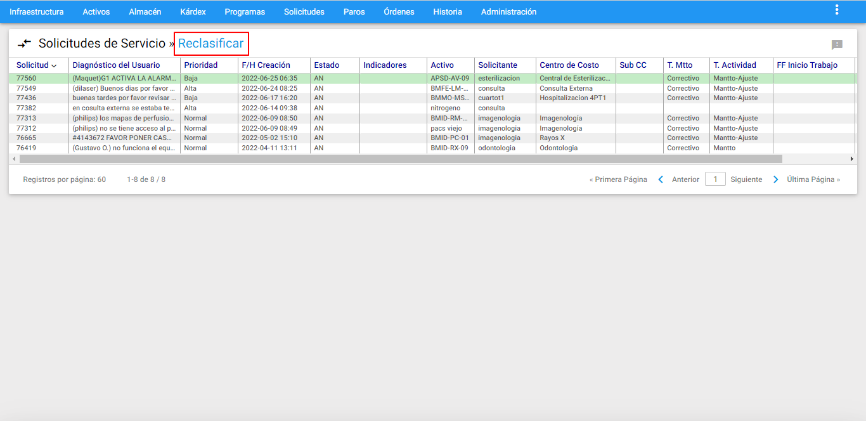Open the Activos menu
The width and height of the screenshot is (866, 421).
(96, 11)
